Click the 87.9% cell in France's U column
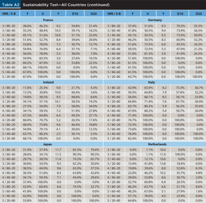This screenshot has height=203, width=206. pyautogui.click(x=43, y=63)
